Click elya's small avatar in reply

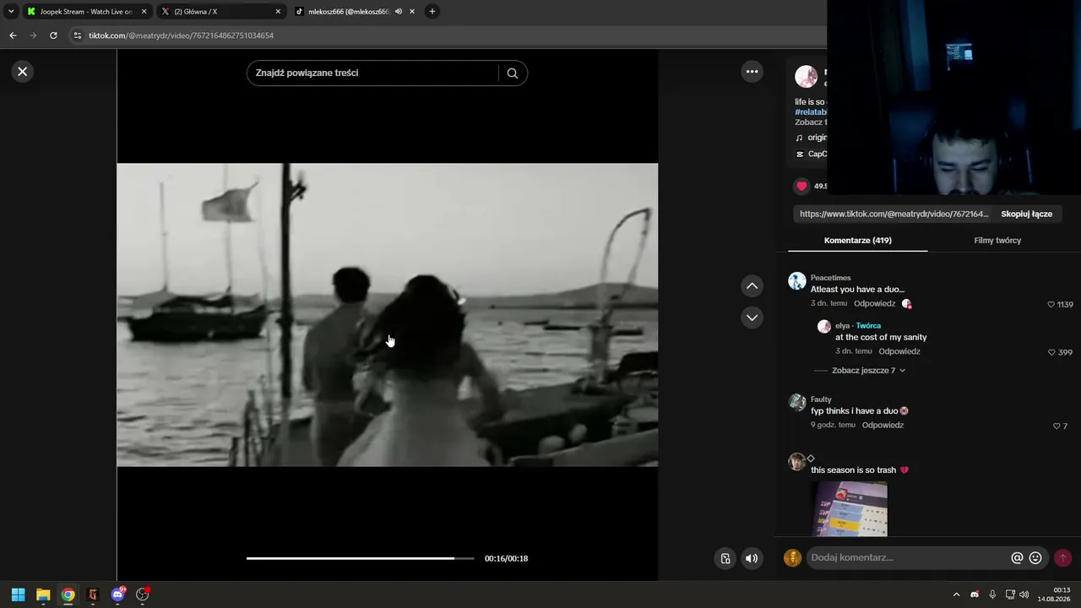click(x=824, y=327)
